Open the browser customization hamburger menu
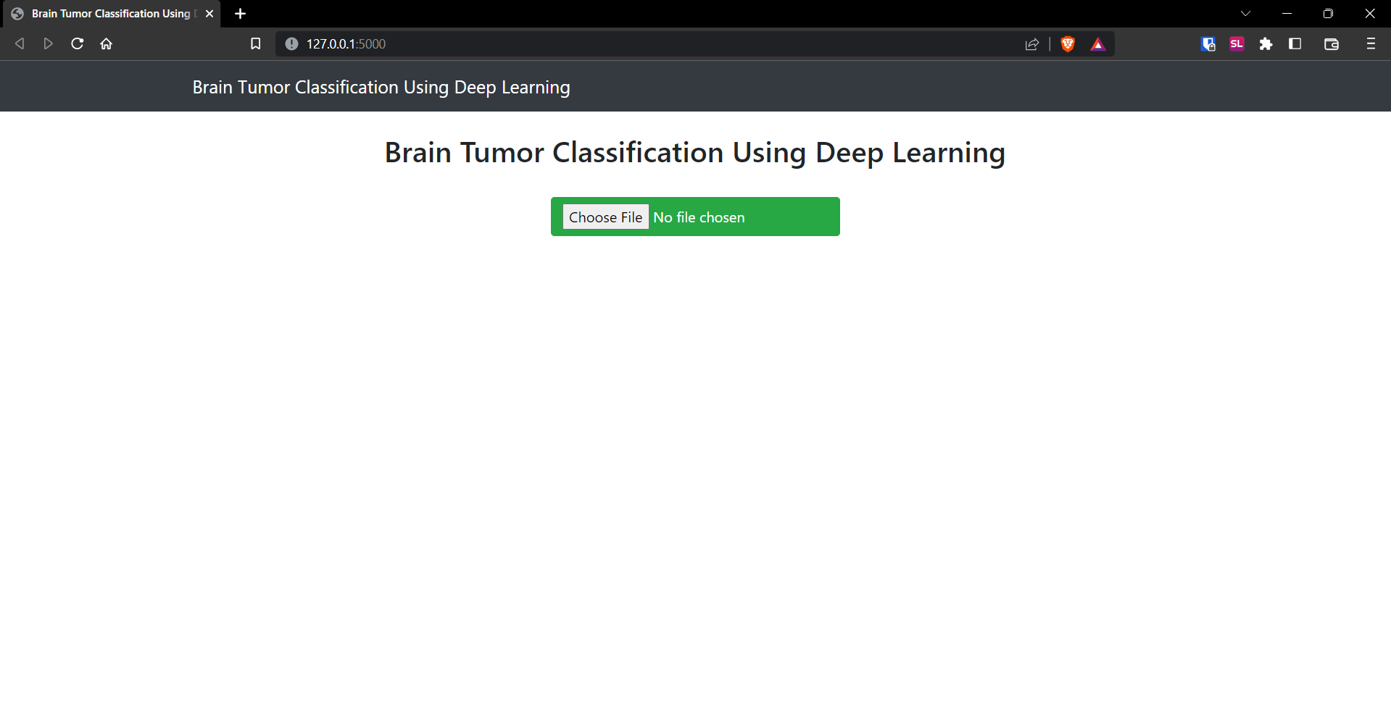This screenshot has width=1391, height=717. [1371, 43]
